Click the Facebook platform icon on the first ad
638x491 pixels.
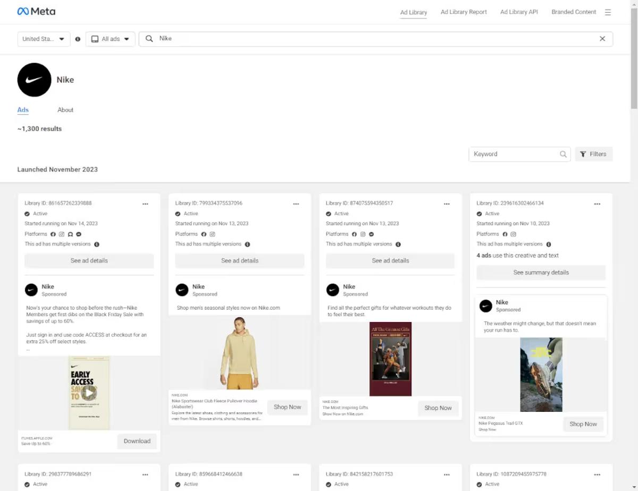click(53, 234)
